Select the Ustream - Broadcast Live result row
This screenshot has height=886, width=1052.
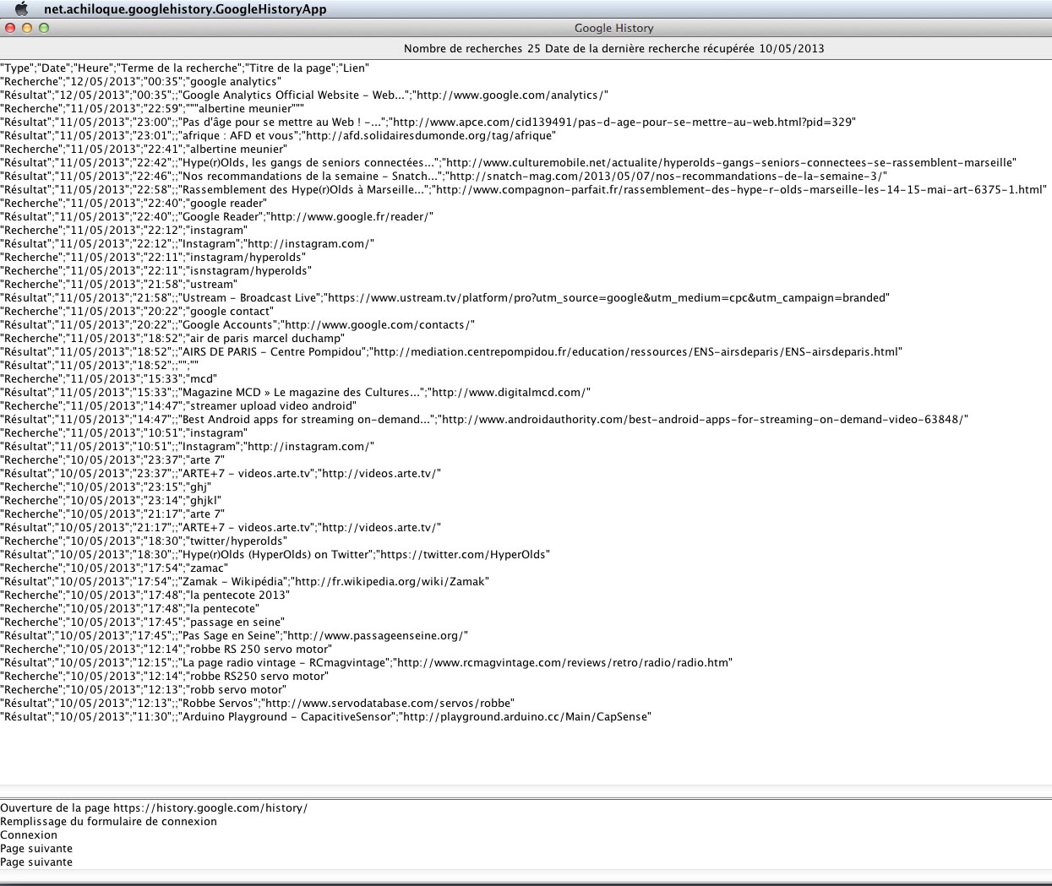[445, 298]
